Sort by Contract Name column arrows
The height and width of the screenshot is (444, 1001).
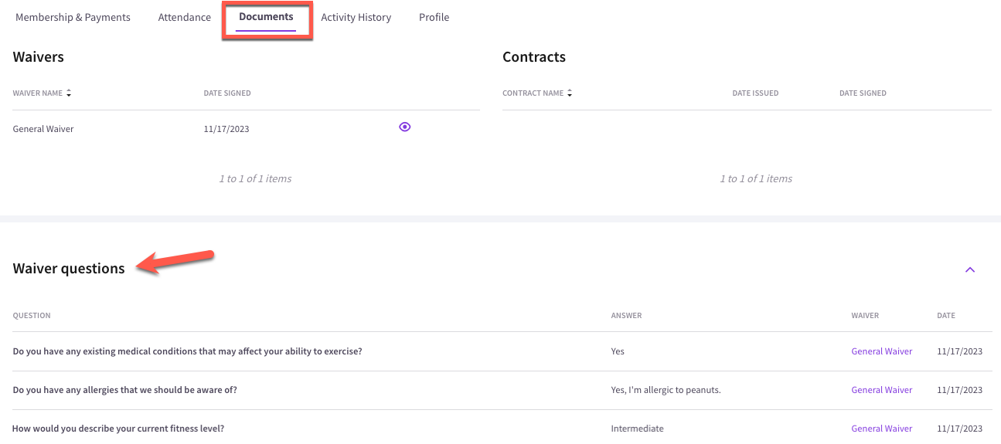point(570,93)
